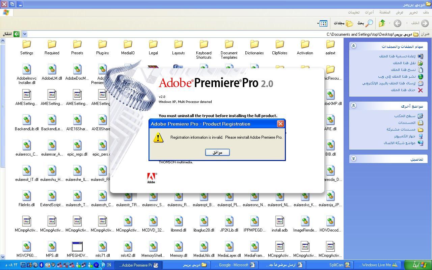
Task: Click the address bar path field
Action: (220, 34)
